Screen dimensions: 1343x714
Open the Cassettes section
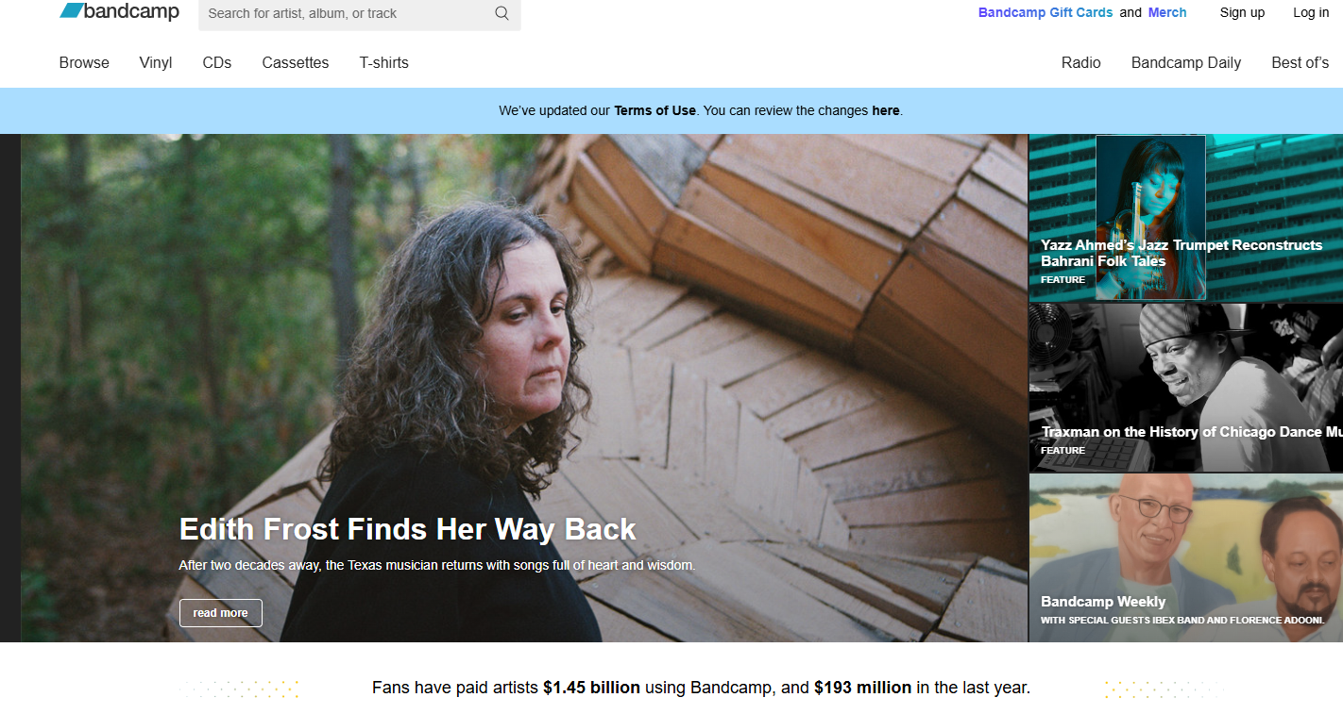click(x=296, y=62)
